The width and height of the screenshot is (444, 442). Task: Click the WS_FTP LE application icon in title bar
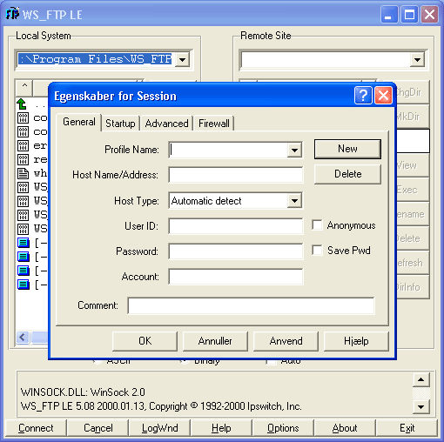pos(12,14)
